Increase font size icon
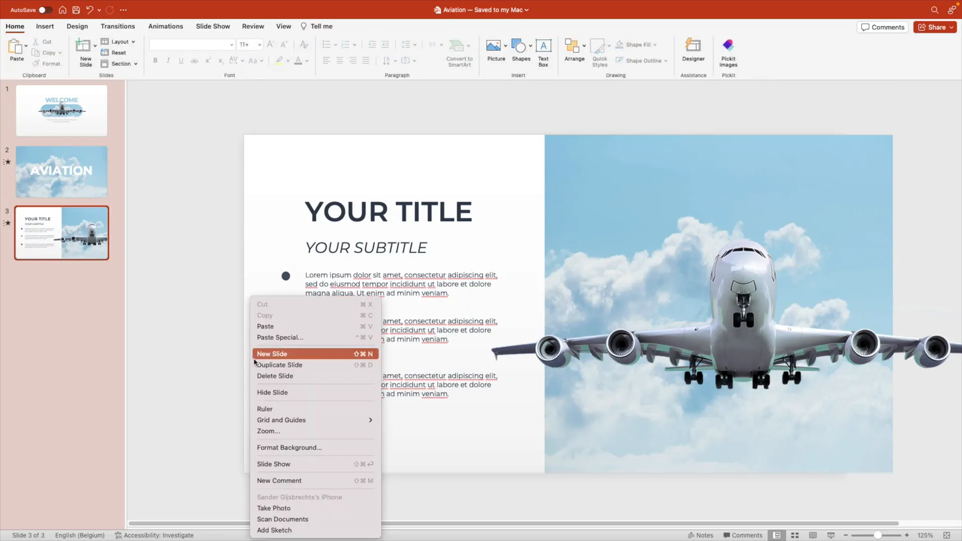Image resolution: width=962 pixels, height=541 pixels. (271, 45)
